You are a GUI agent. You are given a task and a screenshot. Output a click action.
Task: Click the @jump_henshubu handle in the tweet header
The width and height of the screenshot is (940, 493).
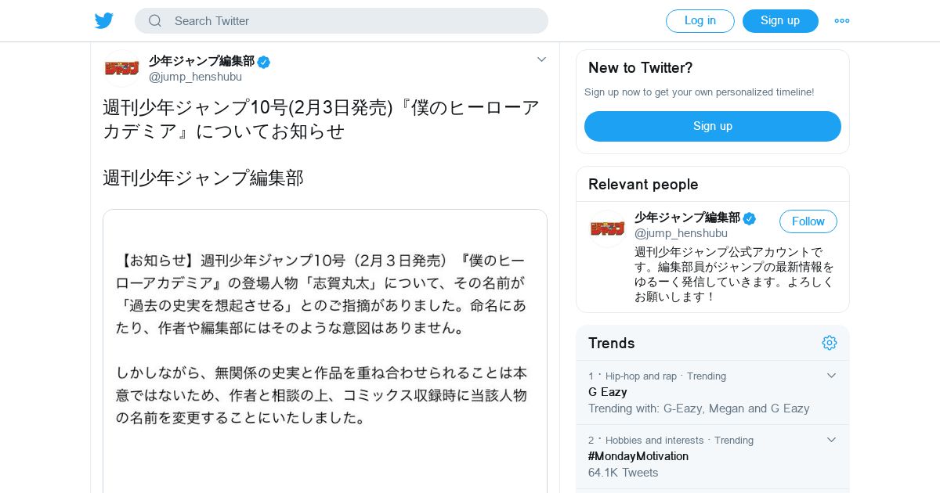[x=195, y=77]
